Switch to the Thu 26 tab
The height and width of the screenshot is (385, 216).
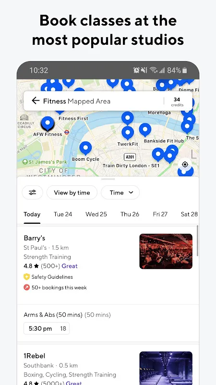pyautogui.click(x=130, y=214)
